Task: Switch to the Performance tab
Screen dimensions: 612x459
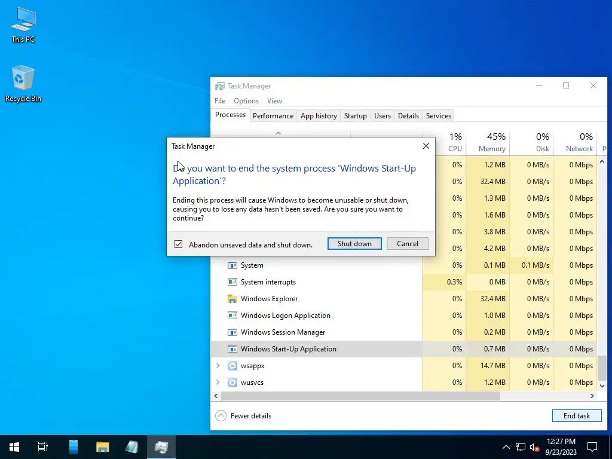Action: pyautogui.click(x=273, y=116)
